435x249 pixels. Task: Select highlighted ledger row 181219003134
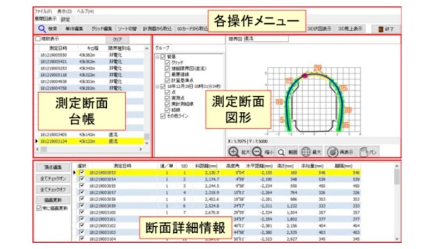(x=91, y=141)
